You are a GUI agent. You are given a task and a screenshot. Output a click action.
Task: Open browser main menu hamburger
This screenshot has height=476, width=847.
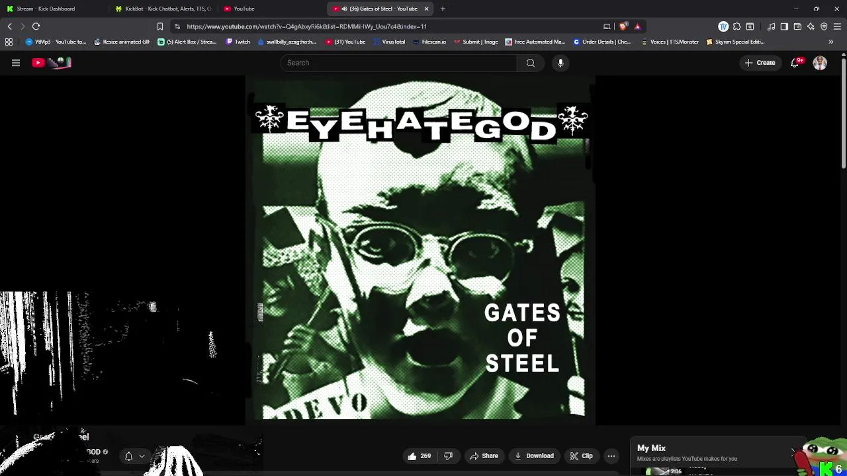click(x=838, y=26)
